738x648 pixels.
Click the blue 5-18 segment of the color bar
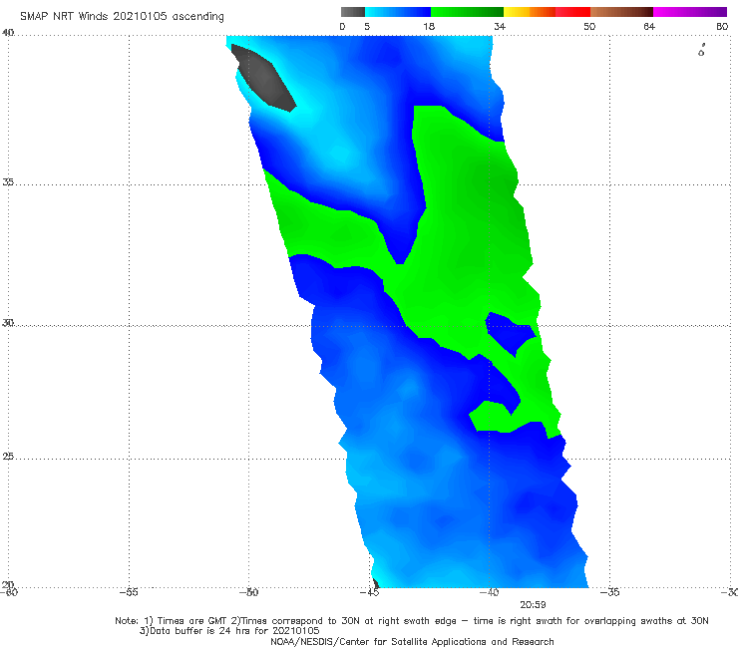398,12
